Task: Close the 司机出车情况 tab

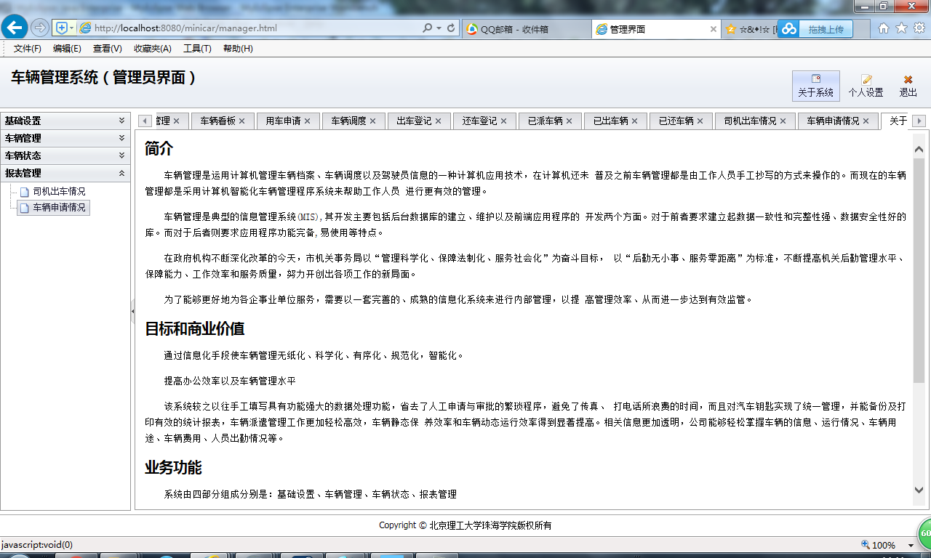Action: [783, 121]
